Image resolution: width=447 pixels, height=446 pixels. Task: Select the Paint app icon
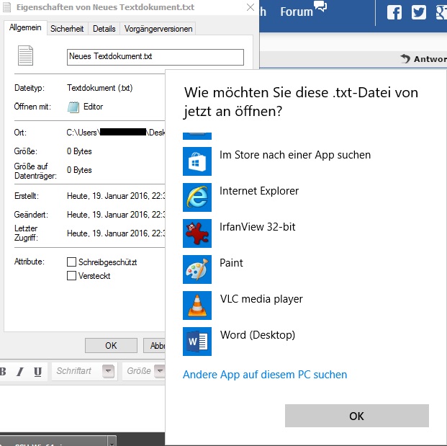tap(197, 269)
